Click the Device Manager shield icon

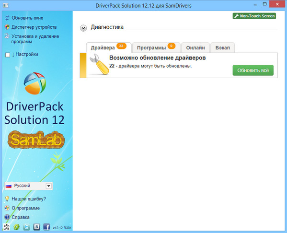coord(7,27)
